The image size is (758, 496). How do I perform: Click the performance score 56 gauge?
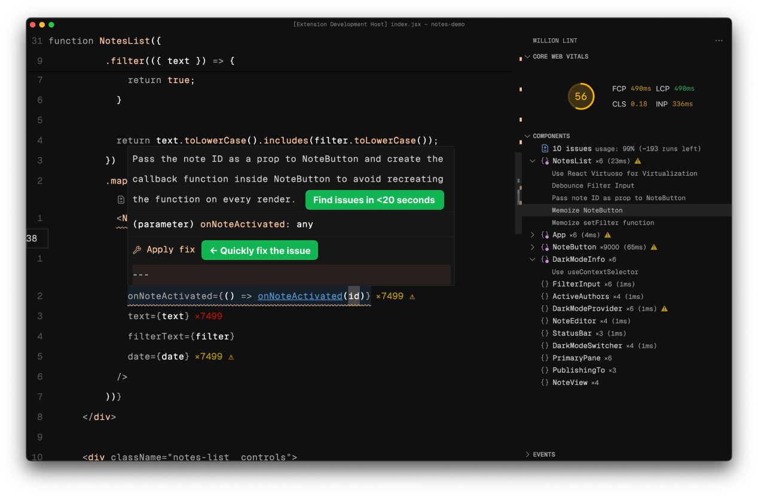[x=581, y=96]
